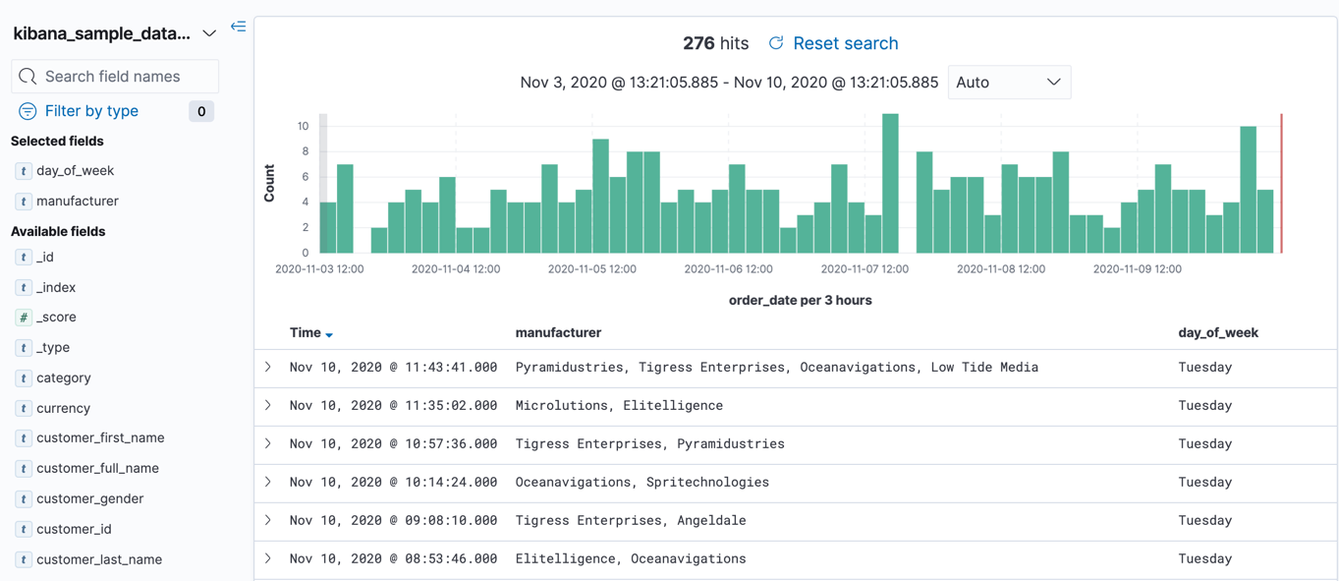Open the Auto interval dropdown
Image resolution: width=1339 pixels, height=581 pixels.
1008,83
